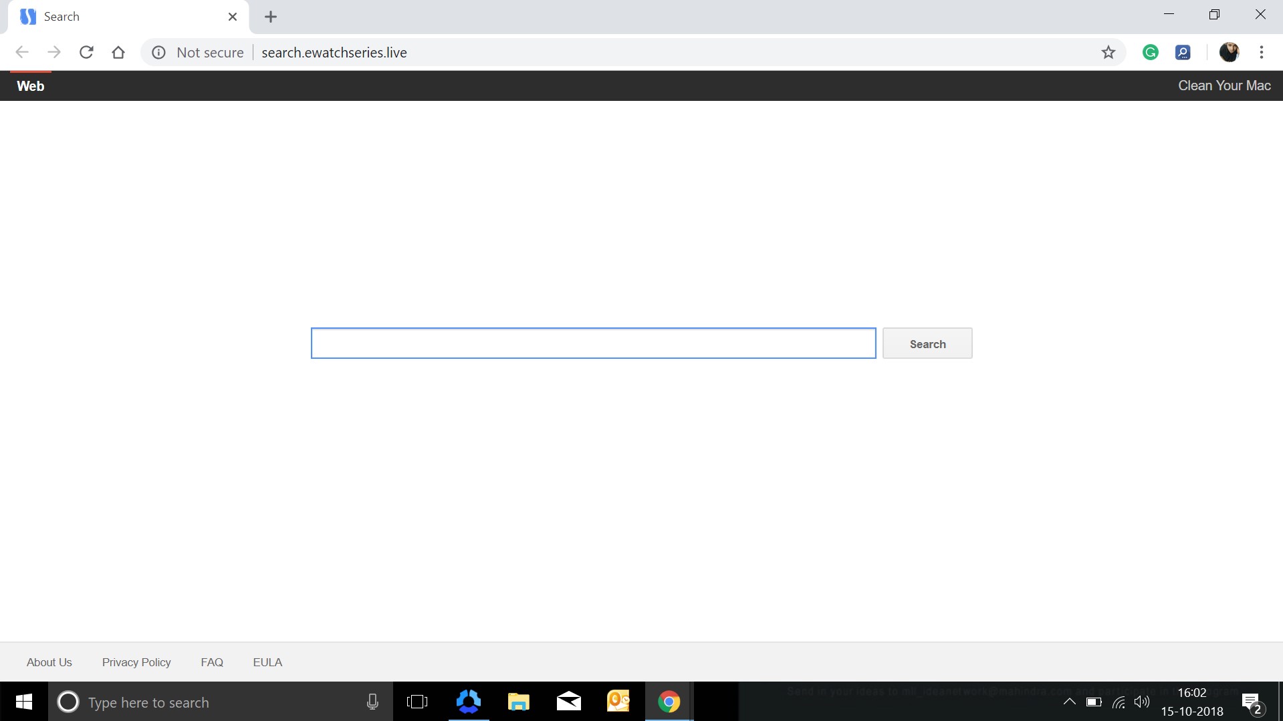The width and height of the screenshot is (1283, 721).
Task: Click inside the search query field
Action: [592, 343]
